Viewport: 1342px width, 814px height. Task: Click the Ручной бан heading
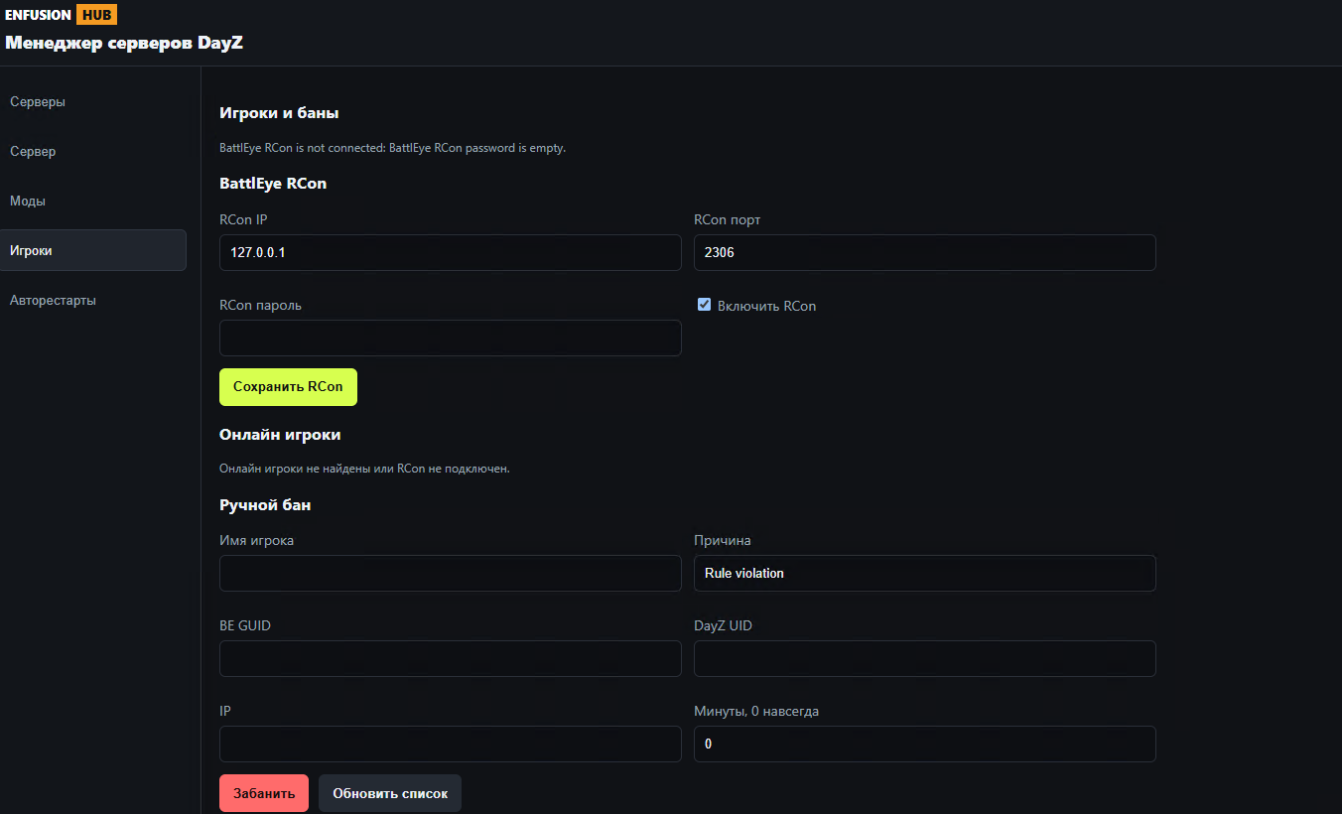265,504
